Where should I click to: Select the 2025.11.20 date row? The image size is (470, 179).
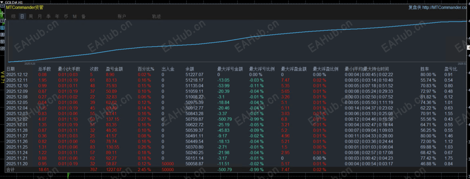[x=17, y=164]
